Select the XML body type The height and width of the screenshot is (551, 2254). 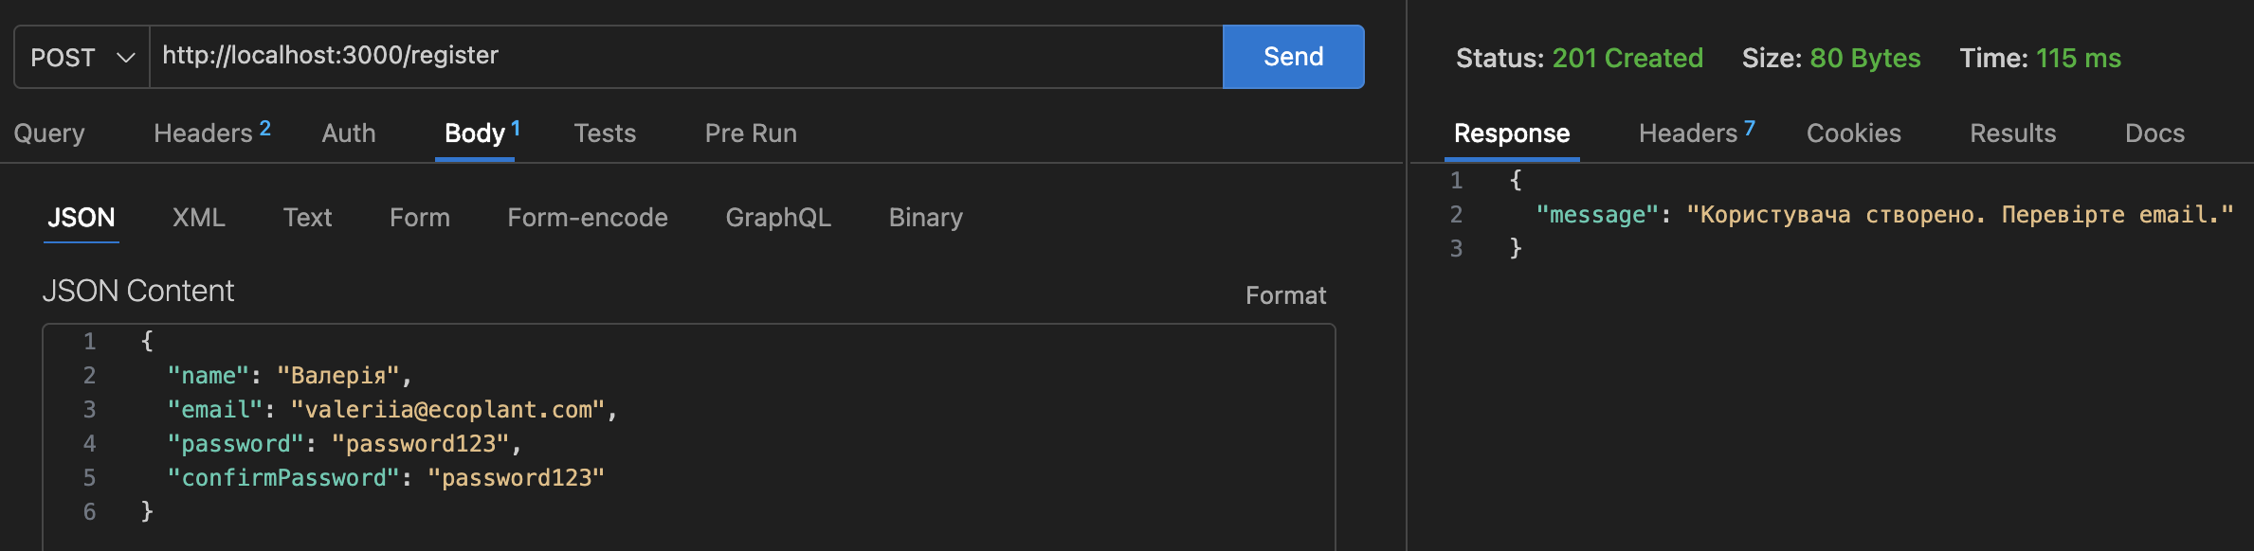[x=199, y=218]
